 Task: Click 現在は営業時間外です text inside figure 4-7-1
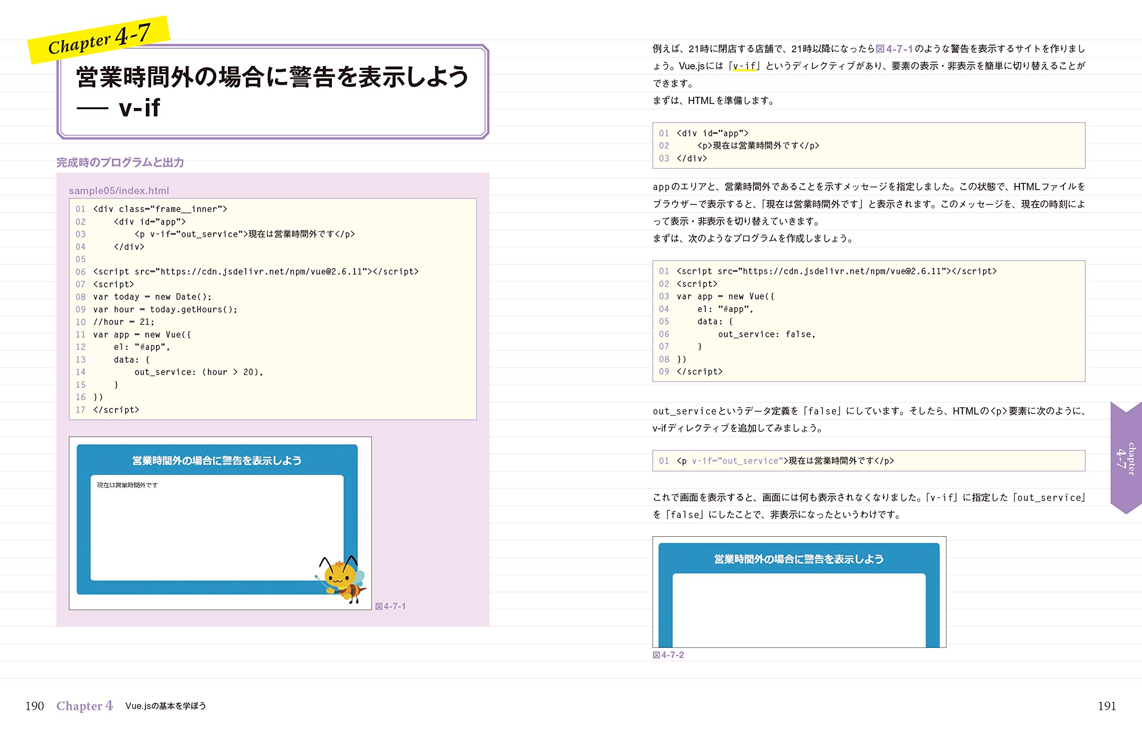(127, 485)
